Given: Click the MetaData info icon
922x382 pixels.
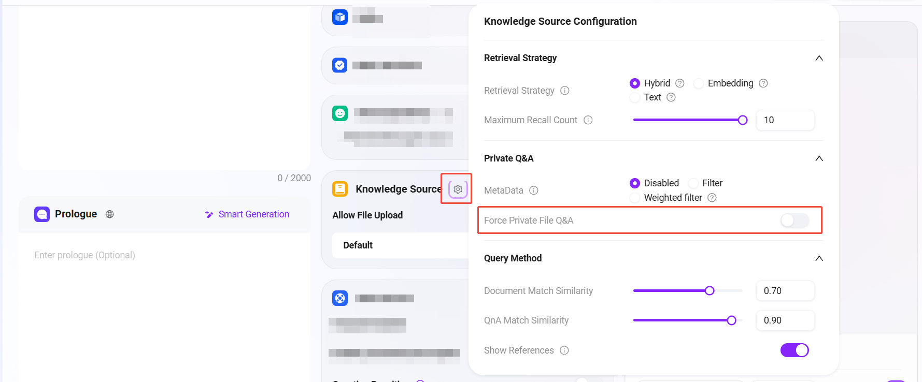Looking at the screenshot, I should (x=533, y=190).
